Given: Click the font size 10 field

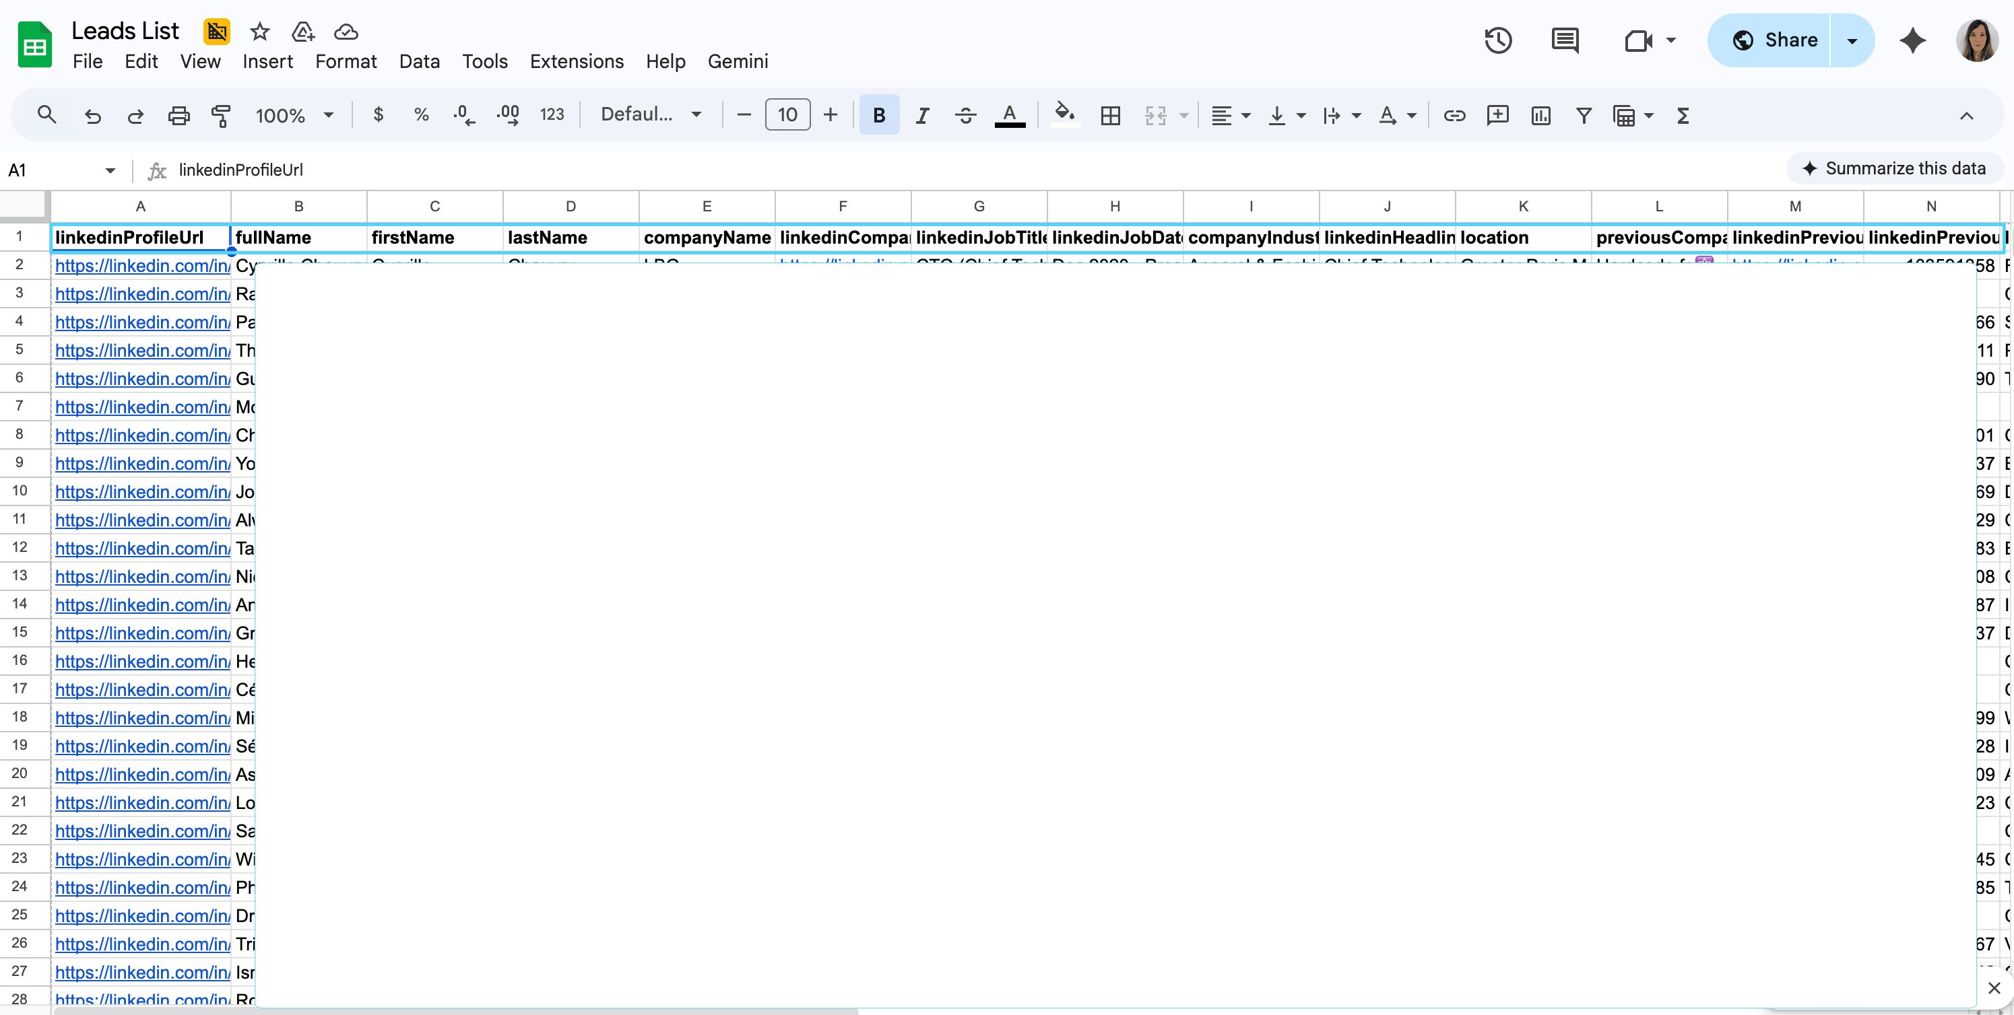Looking at the screenshot, I should (x=787, y=115).
